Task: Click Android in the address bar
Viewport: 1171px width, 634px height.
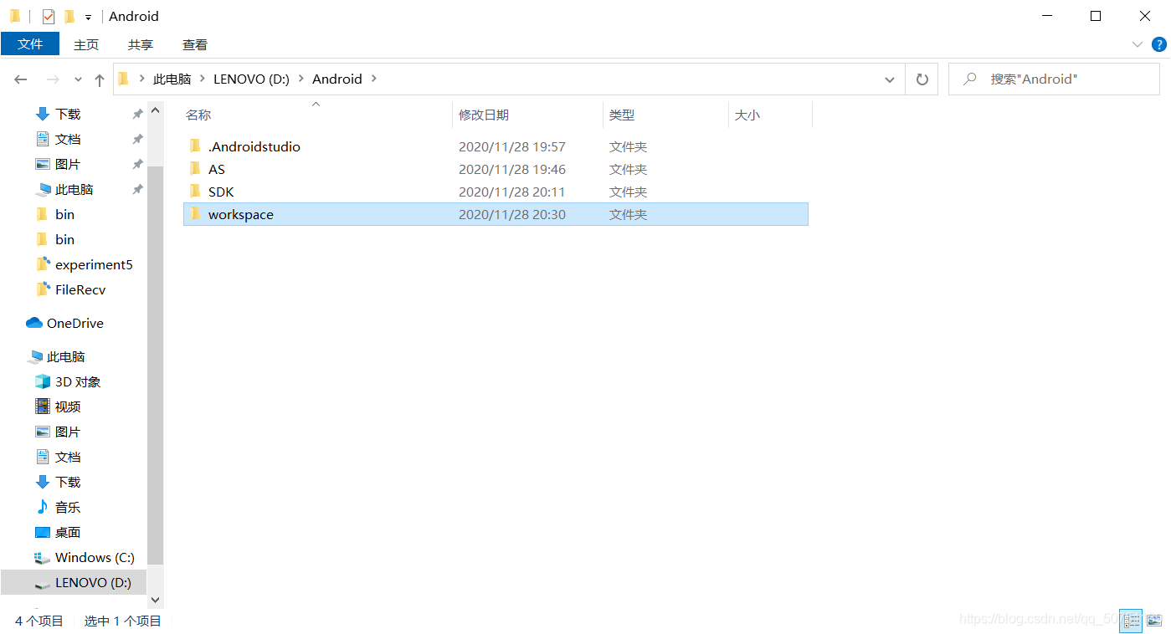Action: (x=337, y=79)
